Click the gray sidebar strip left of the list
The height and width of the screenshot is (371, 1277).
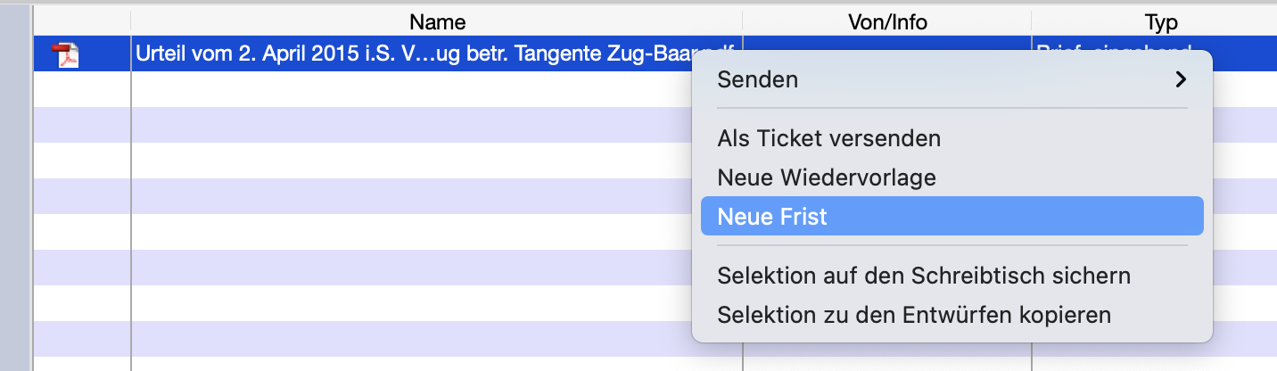coord(16,187)
